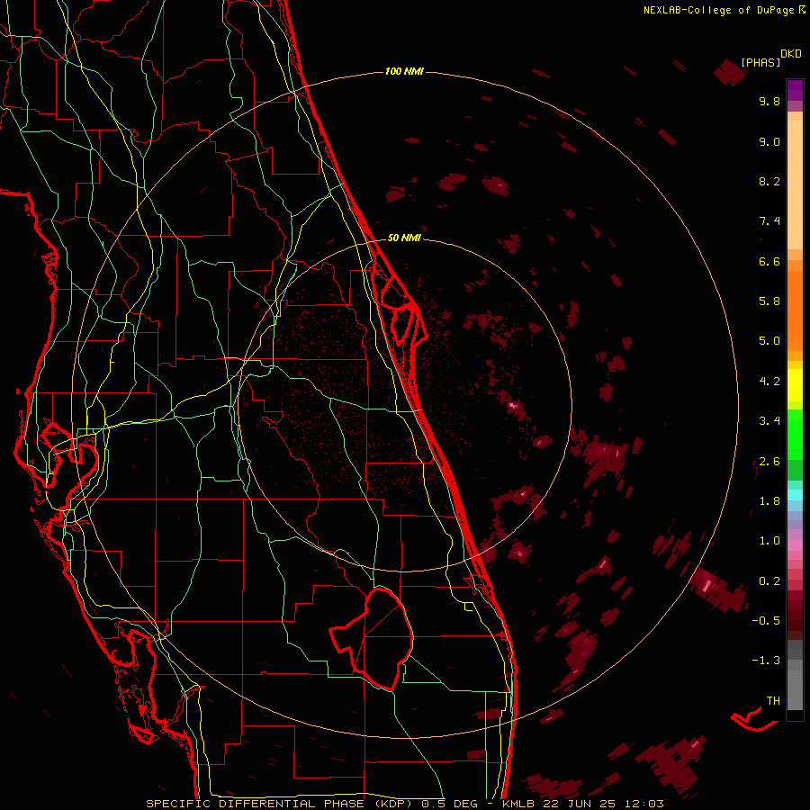Click the yellow segment of the colorbar
This screenshot has width=810, height=810.
point(795,385)
